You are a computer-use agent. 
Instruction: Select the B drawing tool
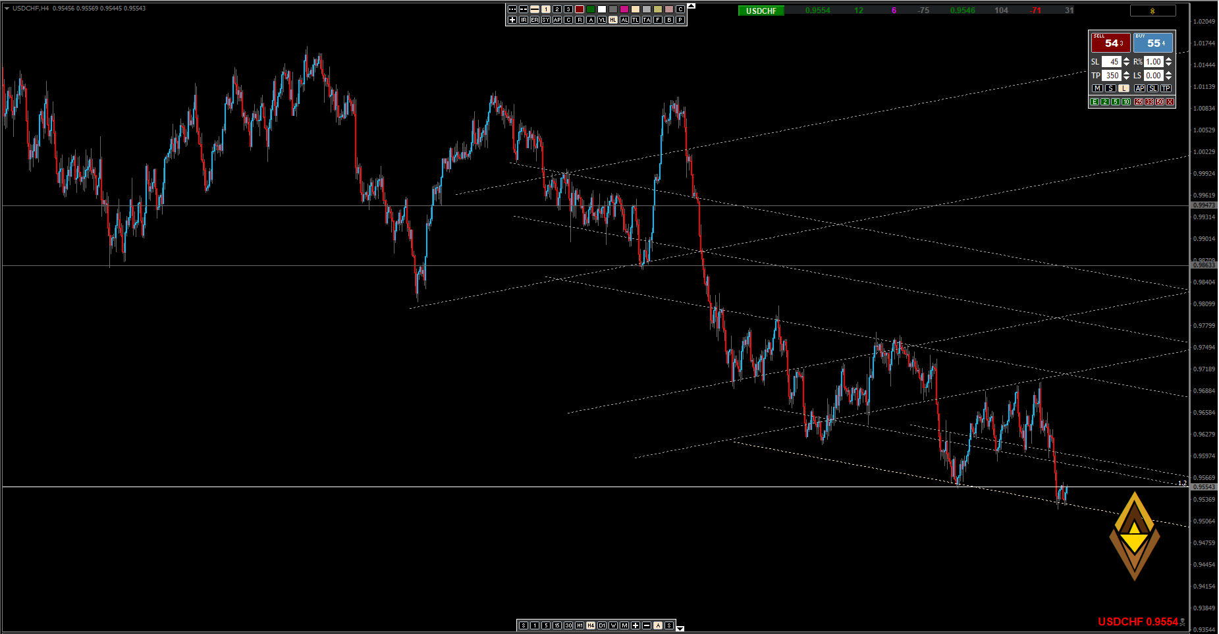pyautogui.click(x=669, y=20)
